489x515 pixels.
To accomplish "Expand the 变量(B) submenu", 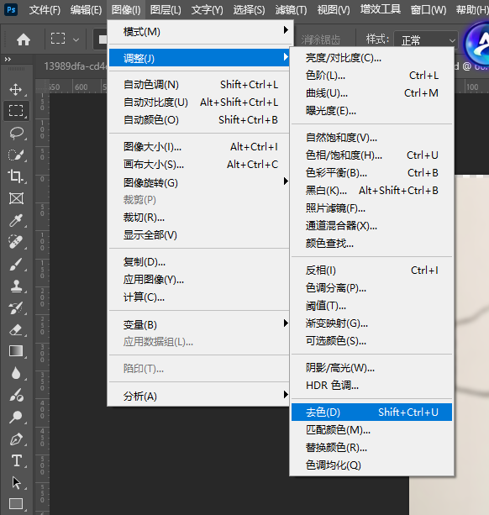I will [201, 324].
